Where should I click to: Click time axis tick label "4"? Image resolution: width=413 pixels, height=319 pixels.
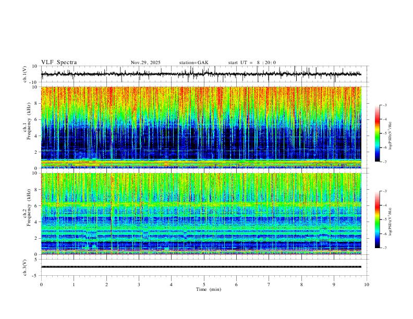point(172,285)
